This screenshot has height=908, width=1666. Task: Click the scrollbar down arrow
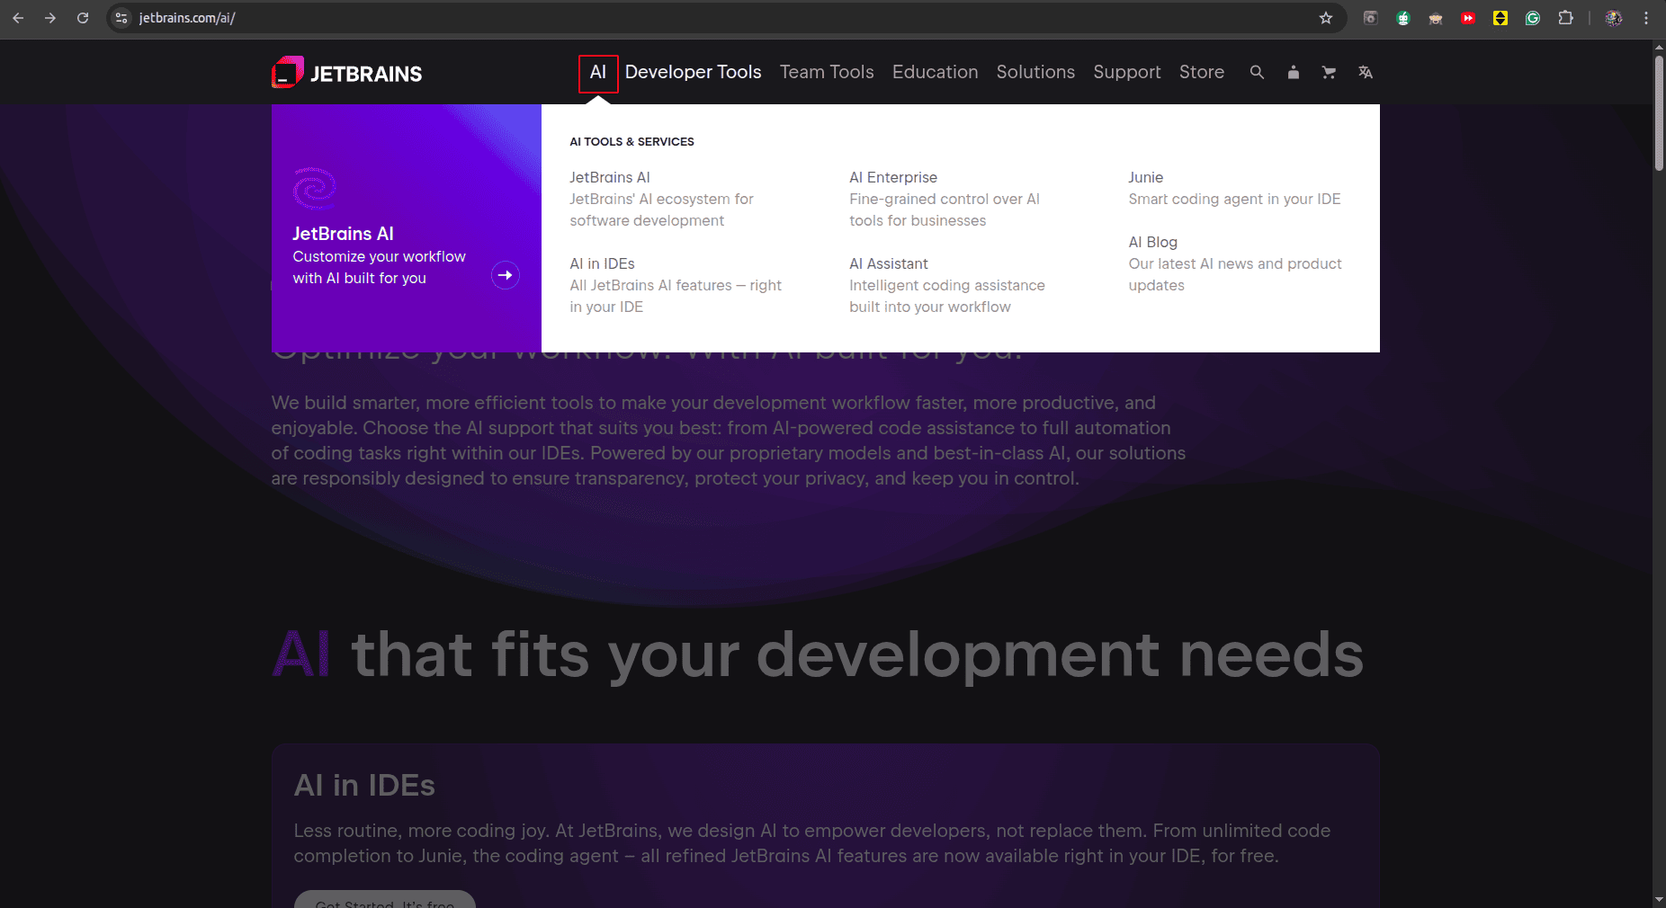(x=1659, y=899)
